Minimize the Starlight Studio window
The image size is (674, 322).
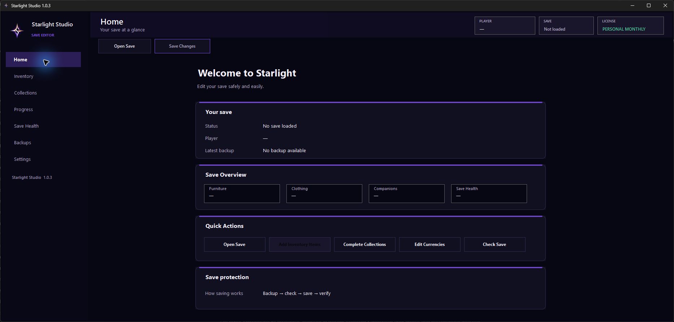[632, 5]
